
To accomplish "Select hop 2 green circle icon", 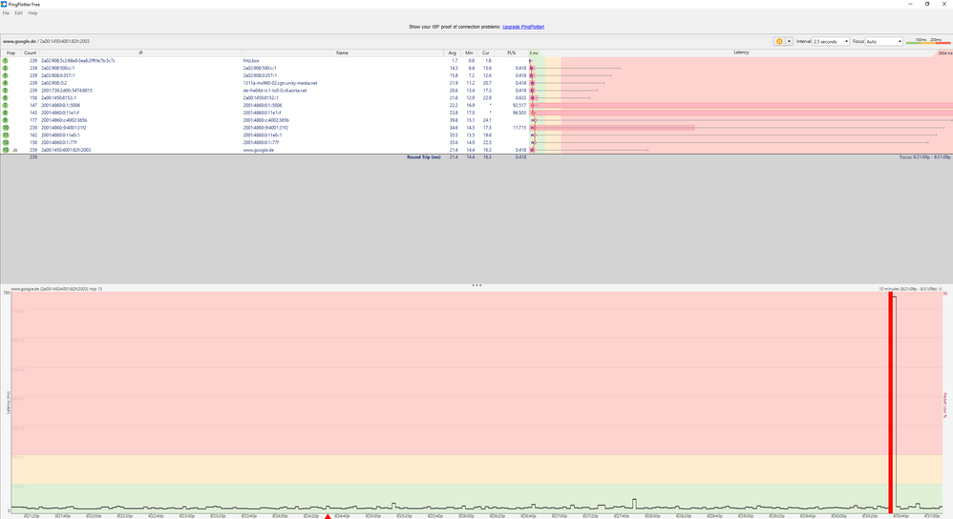I will pos(6,68).
